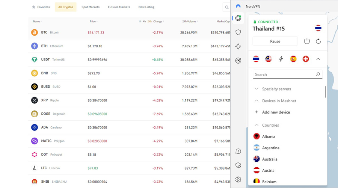Image resolution: width=338 pixels, height=188 pixels.
Task: Select the Switzerland quick connect flag
Action: (x=306, y=59)
